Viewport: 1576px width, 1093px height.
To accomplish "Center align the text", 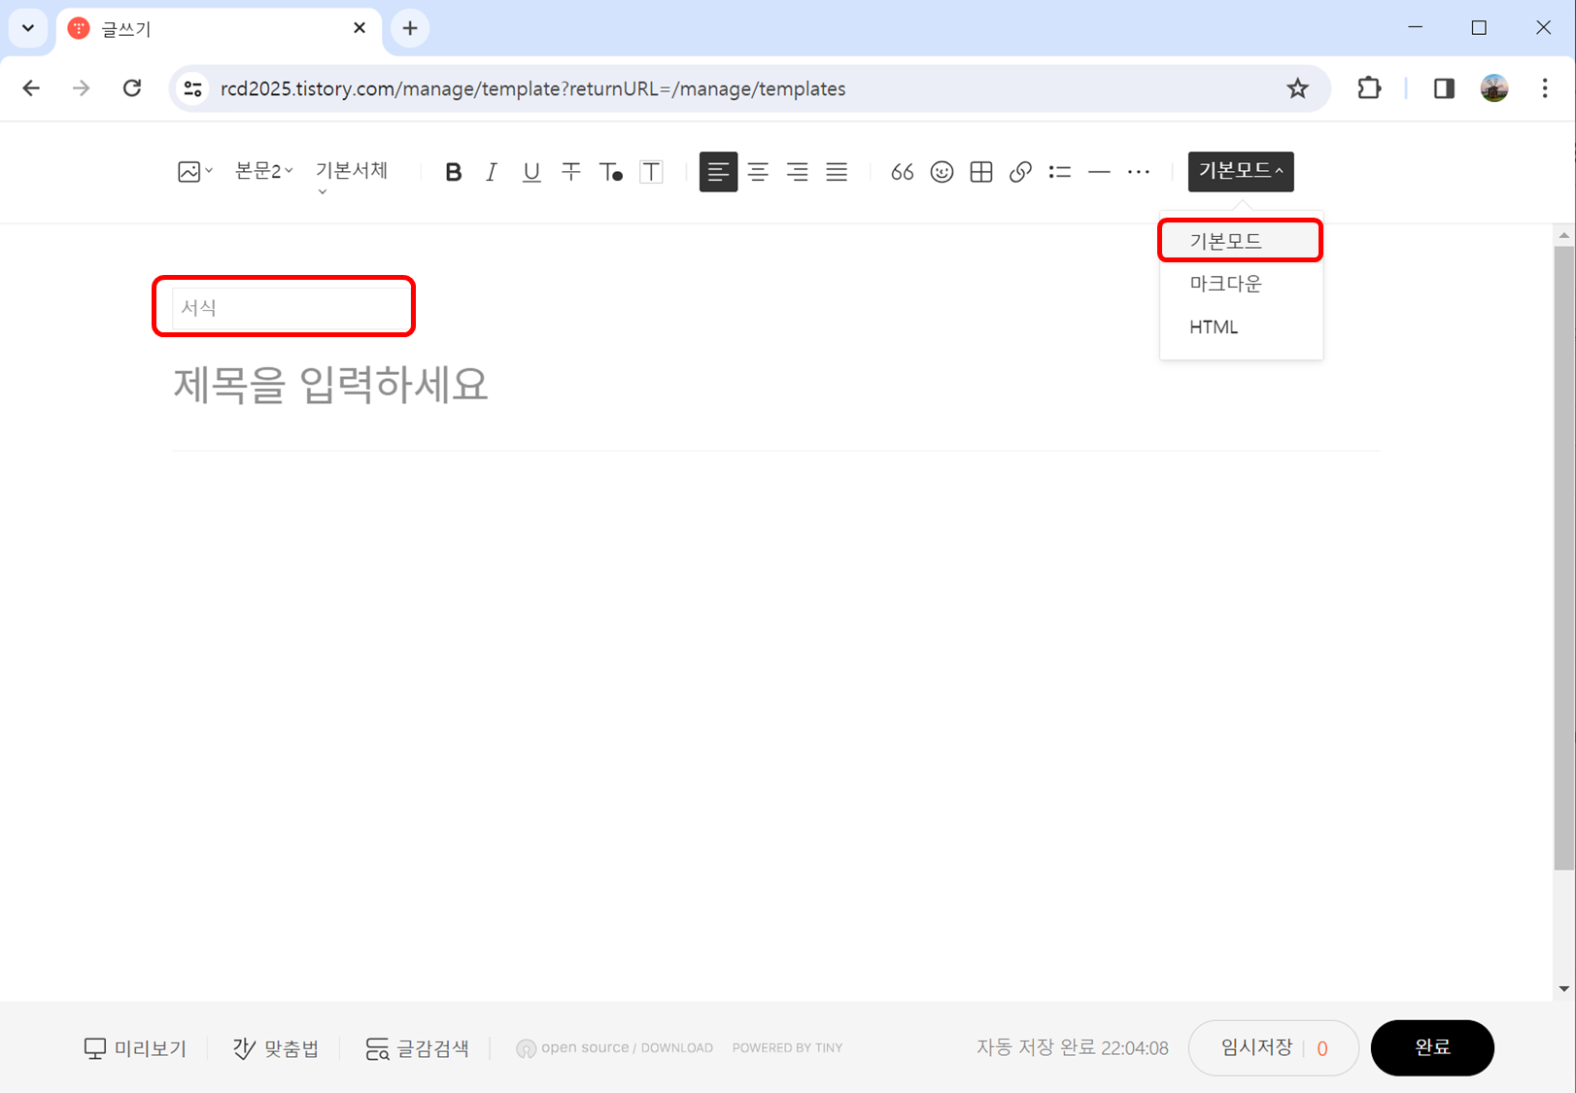I will (x=758, y=172).
